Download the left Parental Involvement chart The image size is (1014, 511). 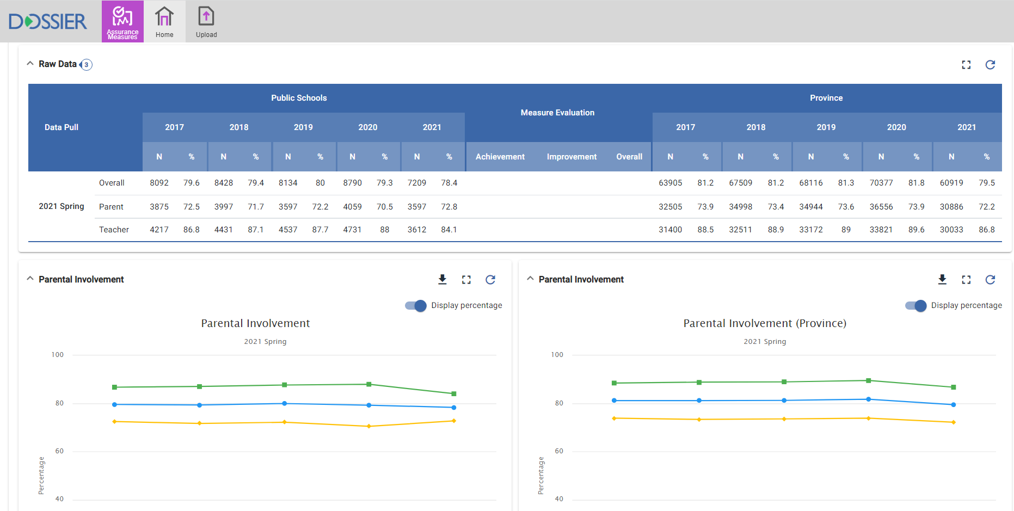pyautogui.click(x=443, y=279)
